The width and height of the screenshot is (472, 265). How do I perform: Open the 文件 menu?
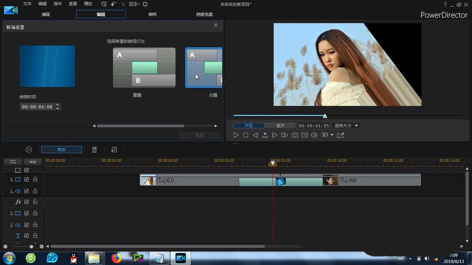point(27,4)
